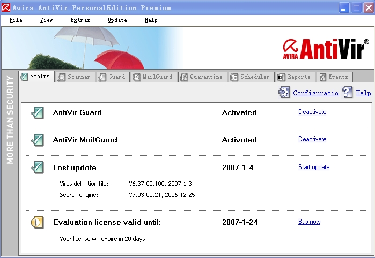Open the View menu
The image size is (375, 258).
[46, 20]
